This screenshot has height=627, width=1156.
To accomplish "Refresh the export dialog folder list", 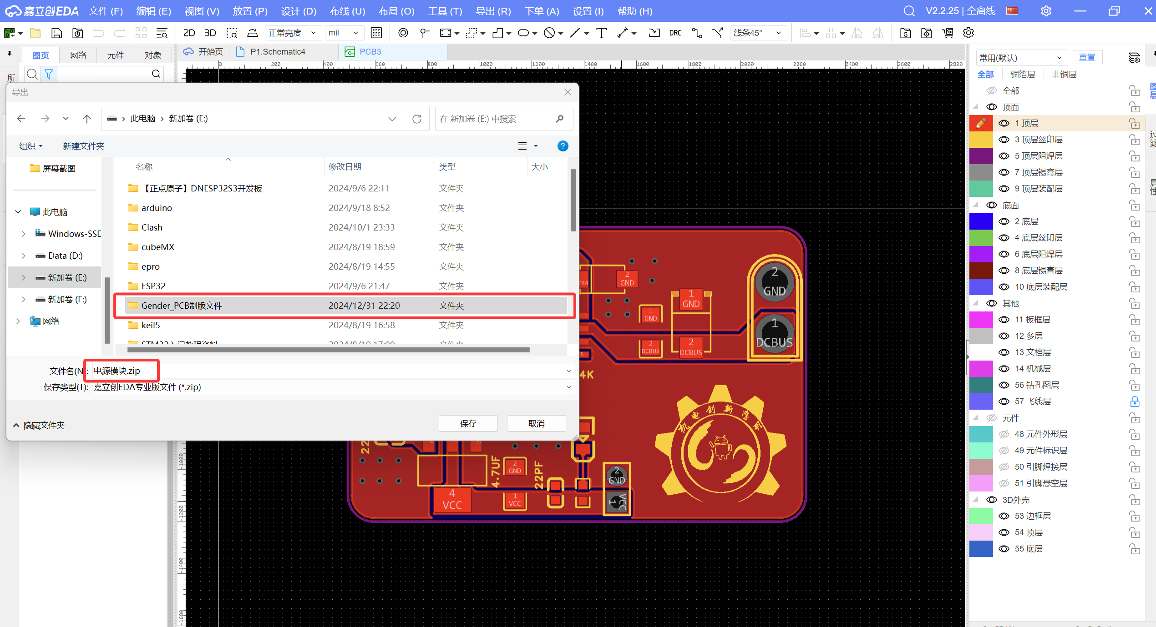I will pyautogui.click(x=416, y=119).
